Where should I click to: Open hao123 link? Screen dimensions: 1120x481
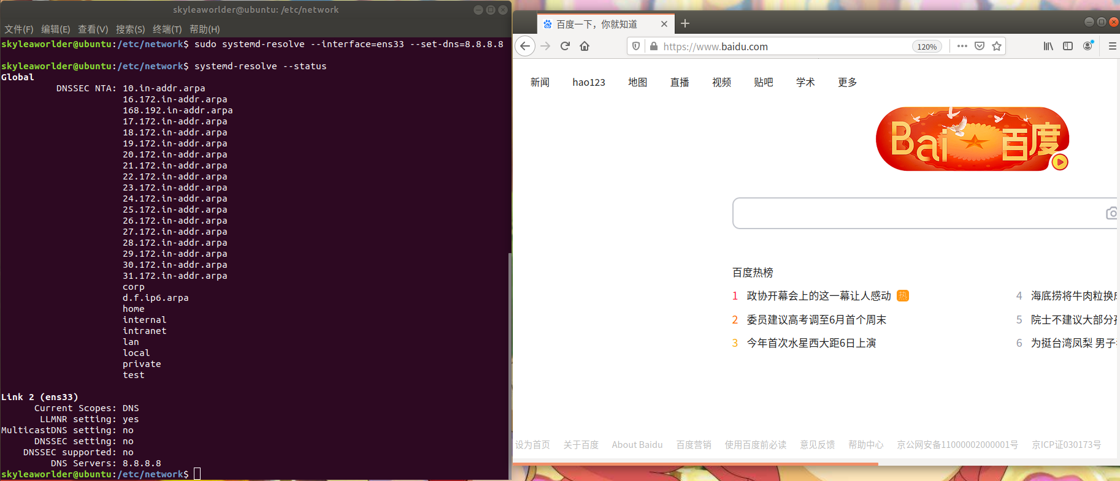[589, 82]
